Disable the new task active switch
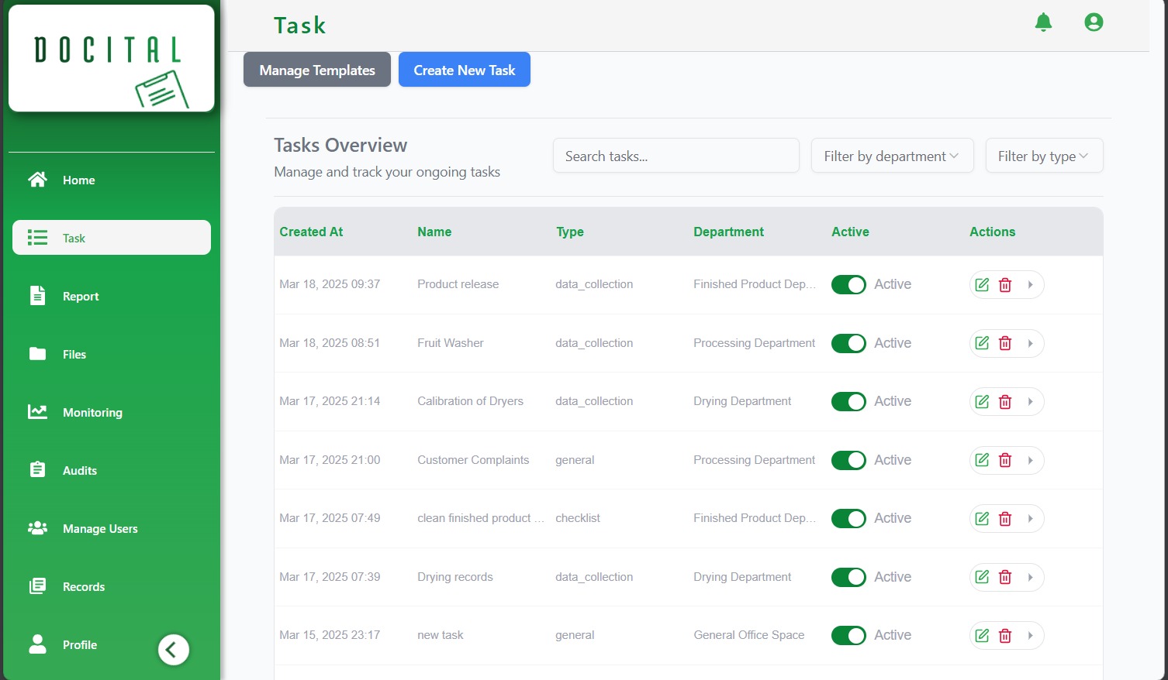The image size is (1168, 680). (x=848, y=635)
